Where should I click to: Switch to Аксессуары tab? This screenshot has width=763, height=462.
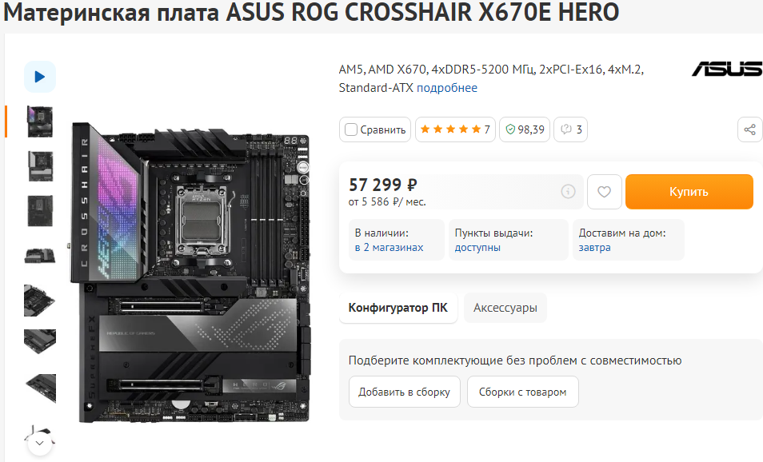click(505, 308)
